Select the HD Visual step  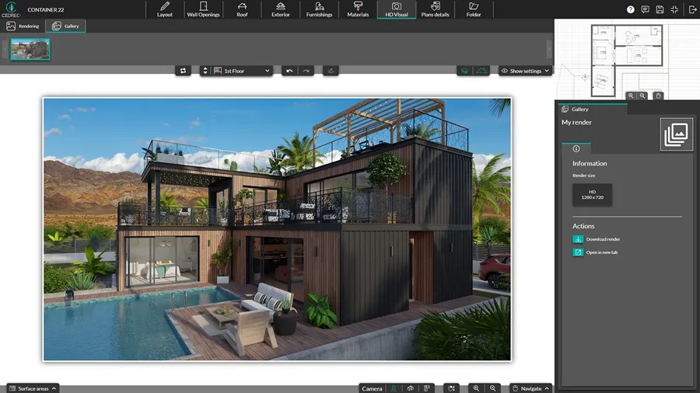397,9
